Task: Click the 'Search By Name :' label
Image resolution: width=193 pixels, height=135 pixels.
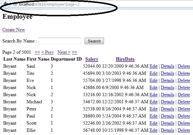Action: (20, 41)
